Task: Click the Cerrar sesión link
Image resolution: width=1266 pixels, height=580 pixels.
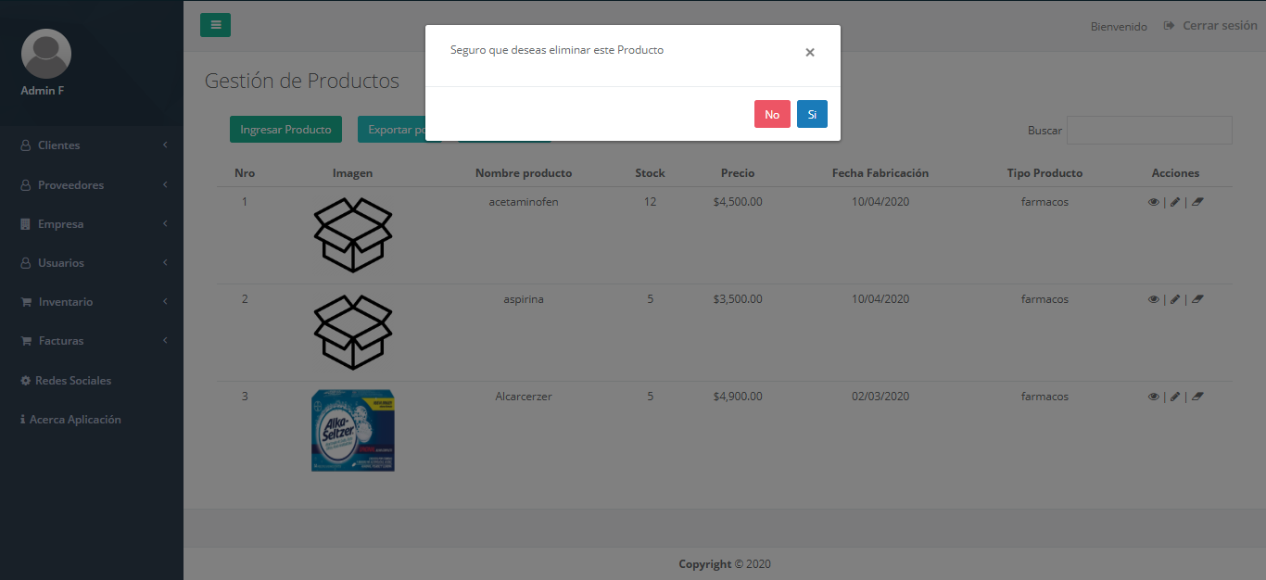Action: [1210, 26]
